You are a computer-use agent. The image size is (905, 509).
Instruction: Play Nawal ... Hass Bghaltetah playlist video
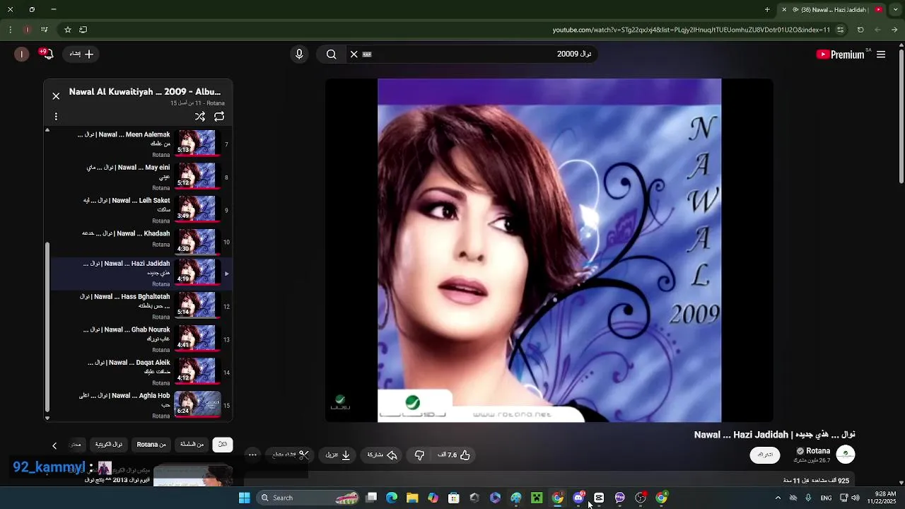(x=141, y=307)
